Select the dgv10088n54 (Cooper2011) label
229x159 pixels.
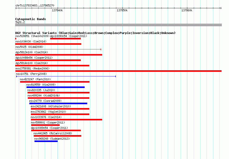(34, 58)
